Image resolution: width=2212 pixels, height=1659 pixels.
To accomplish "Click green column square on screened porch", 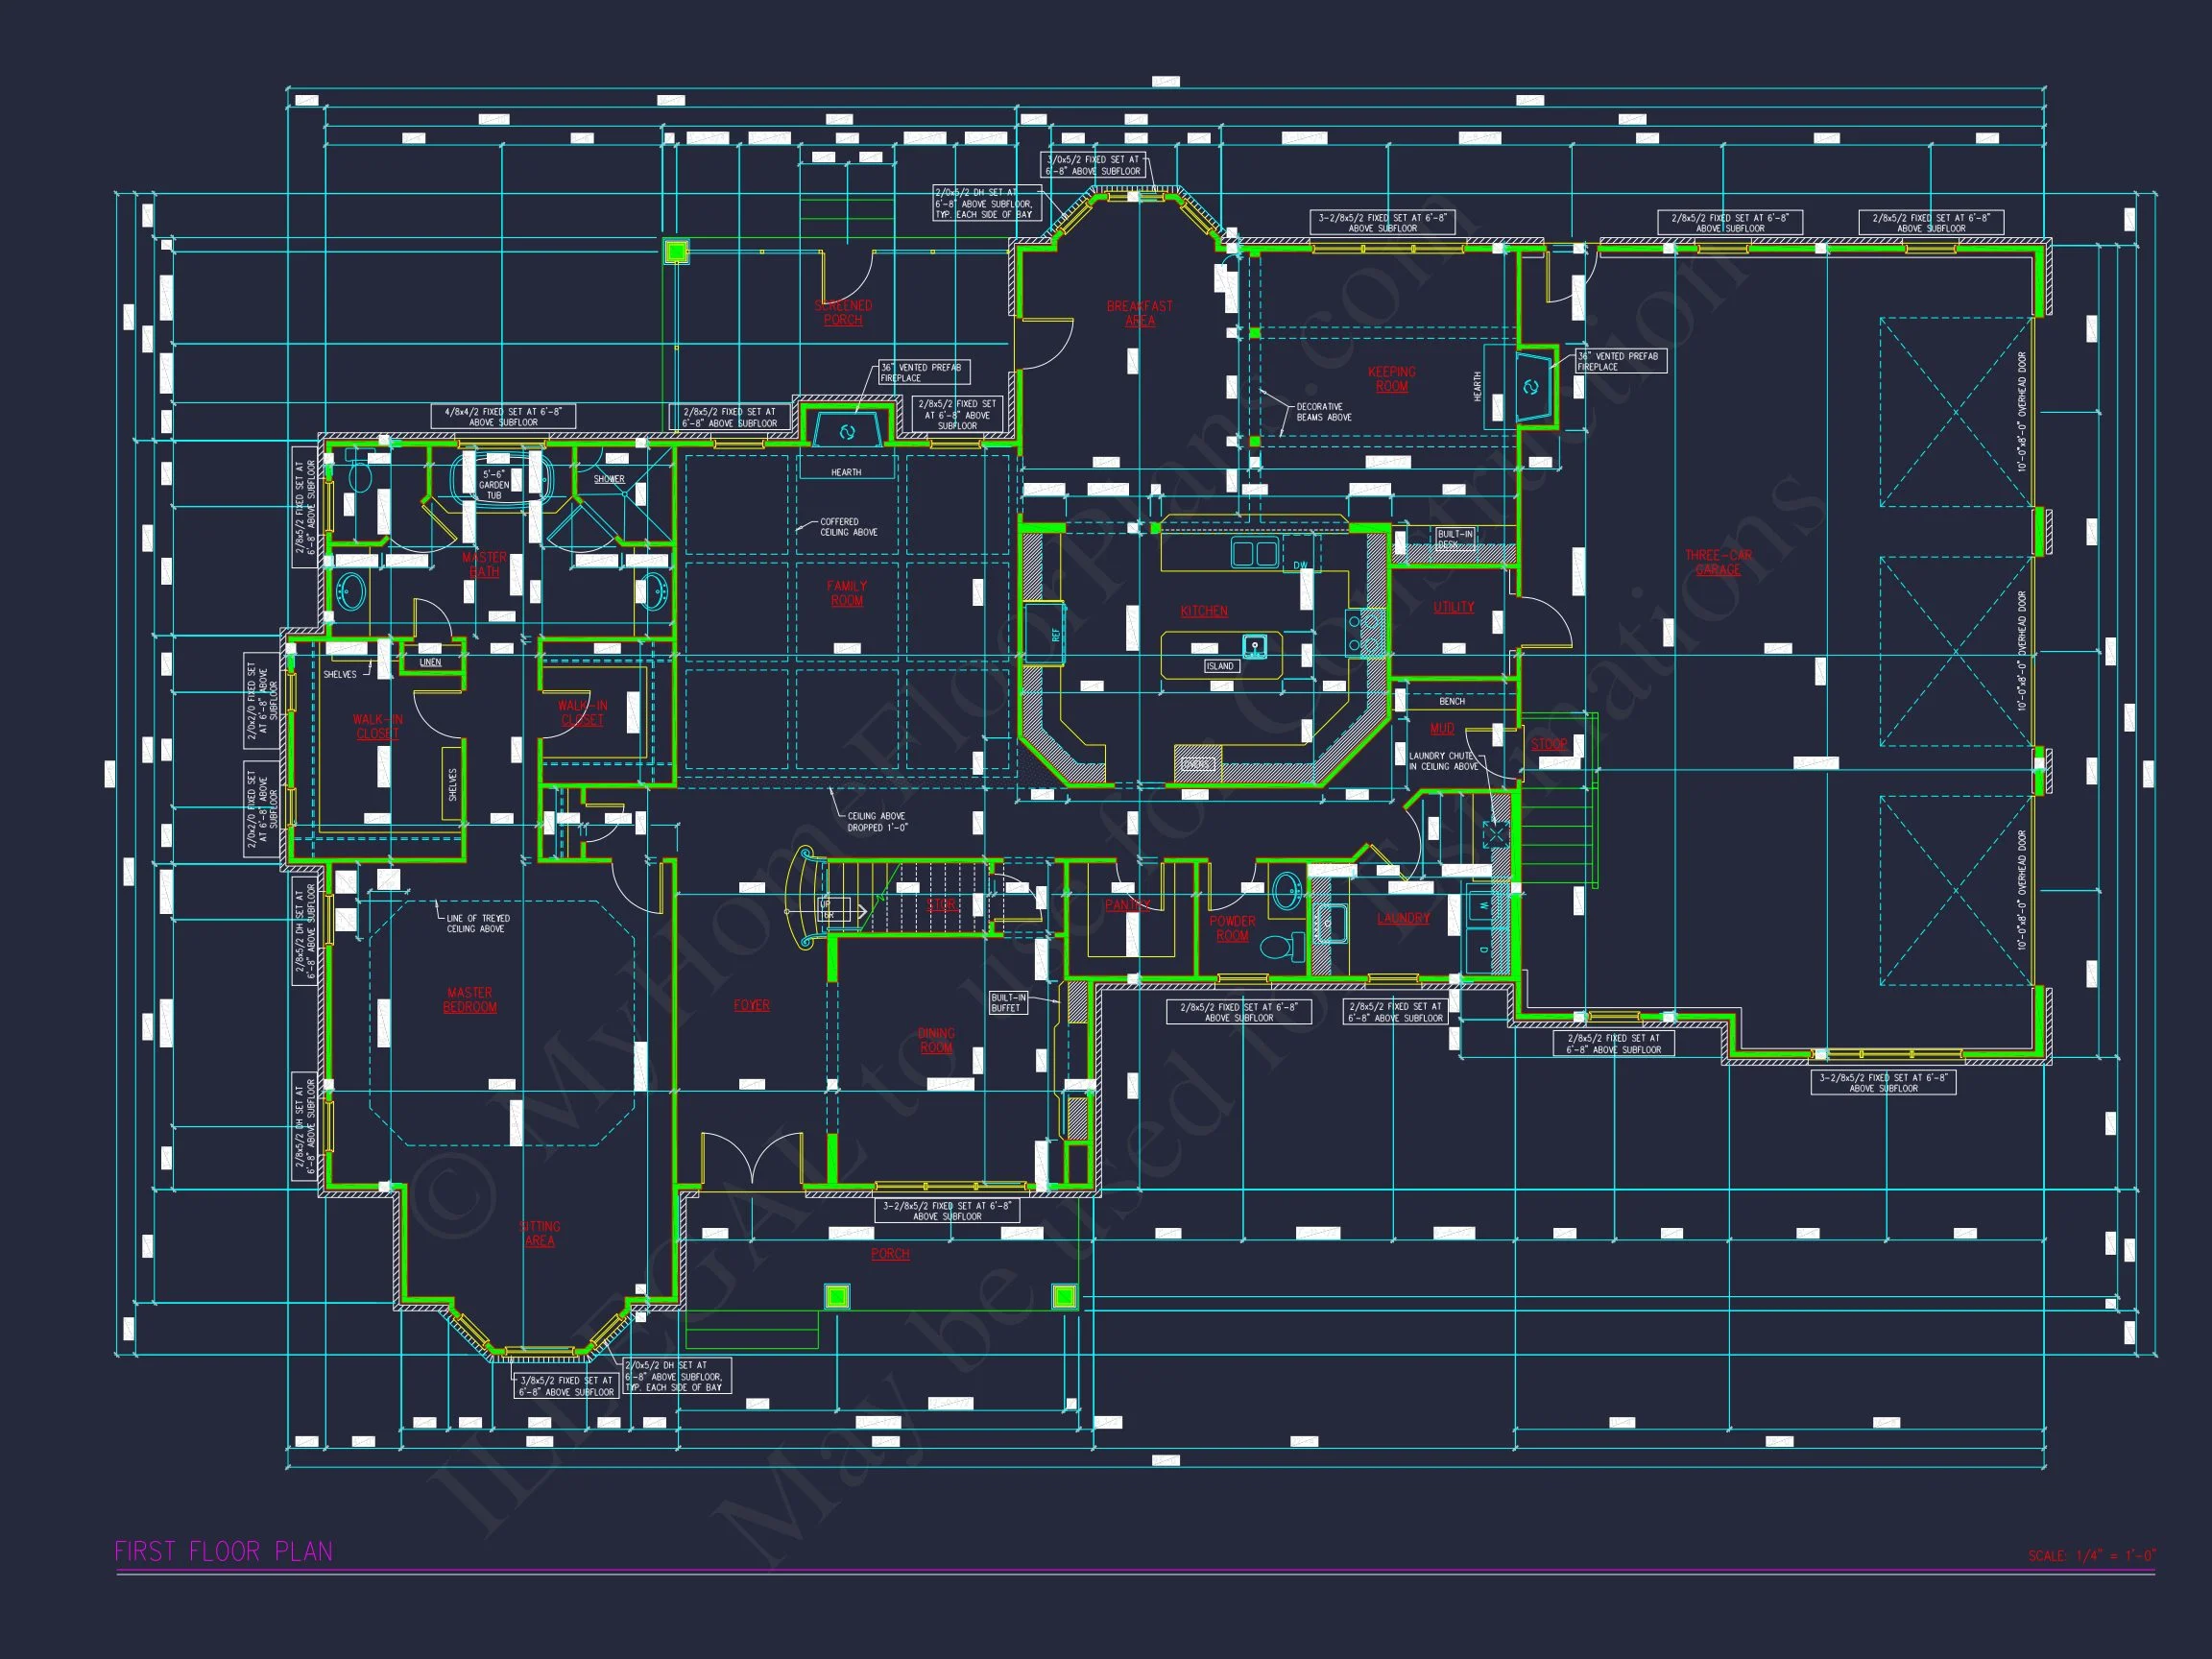I will pos(677,251).
